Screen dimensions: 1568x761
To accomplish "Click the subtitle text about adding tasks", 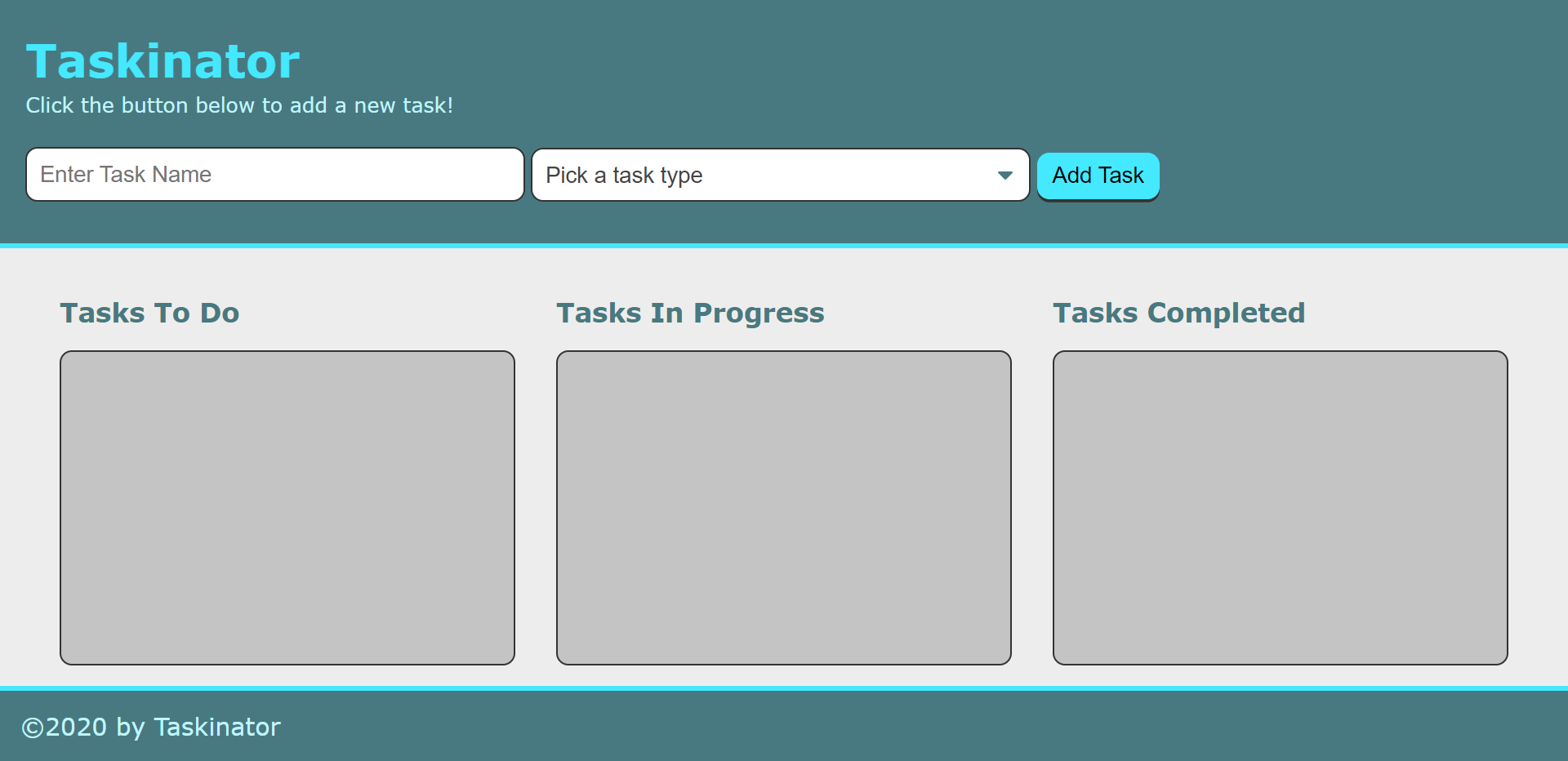I will pyautogui.click(x=239, y=105).
